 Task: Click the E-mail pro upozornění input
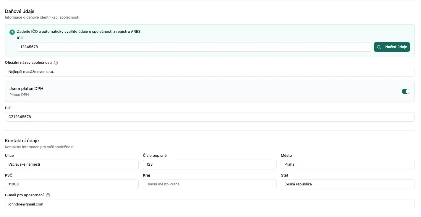tap(210, 204)
